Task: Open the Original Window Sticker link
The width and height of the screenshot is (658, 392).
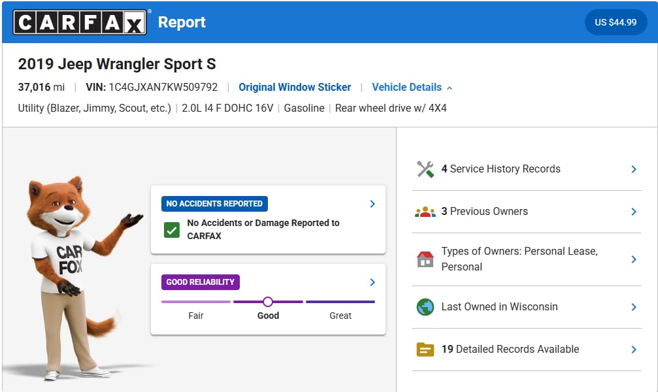Action: point(295,87)
